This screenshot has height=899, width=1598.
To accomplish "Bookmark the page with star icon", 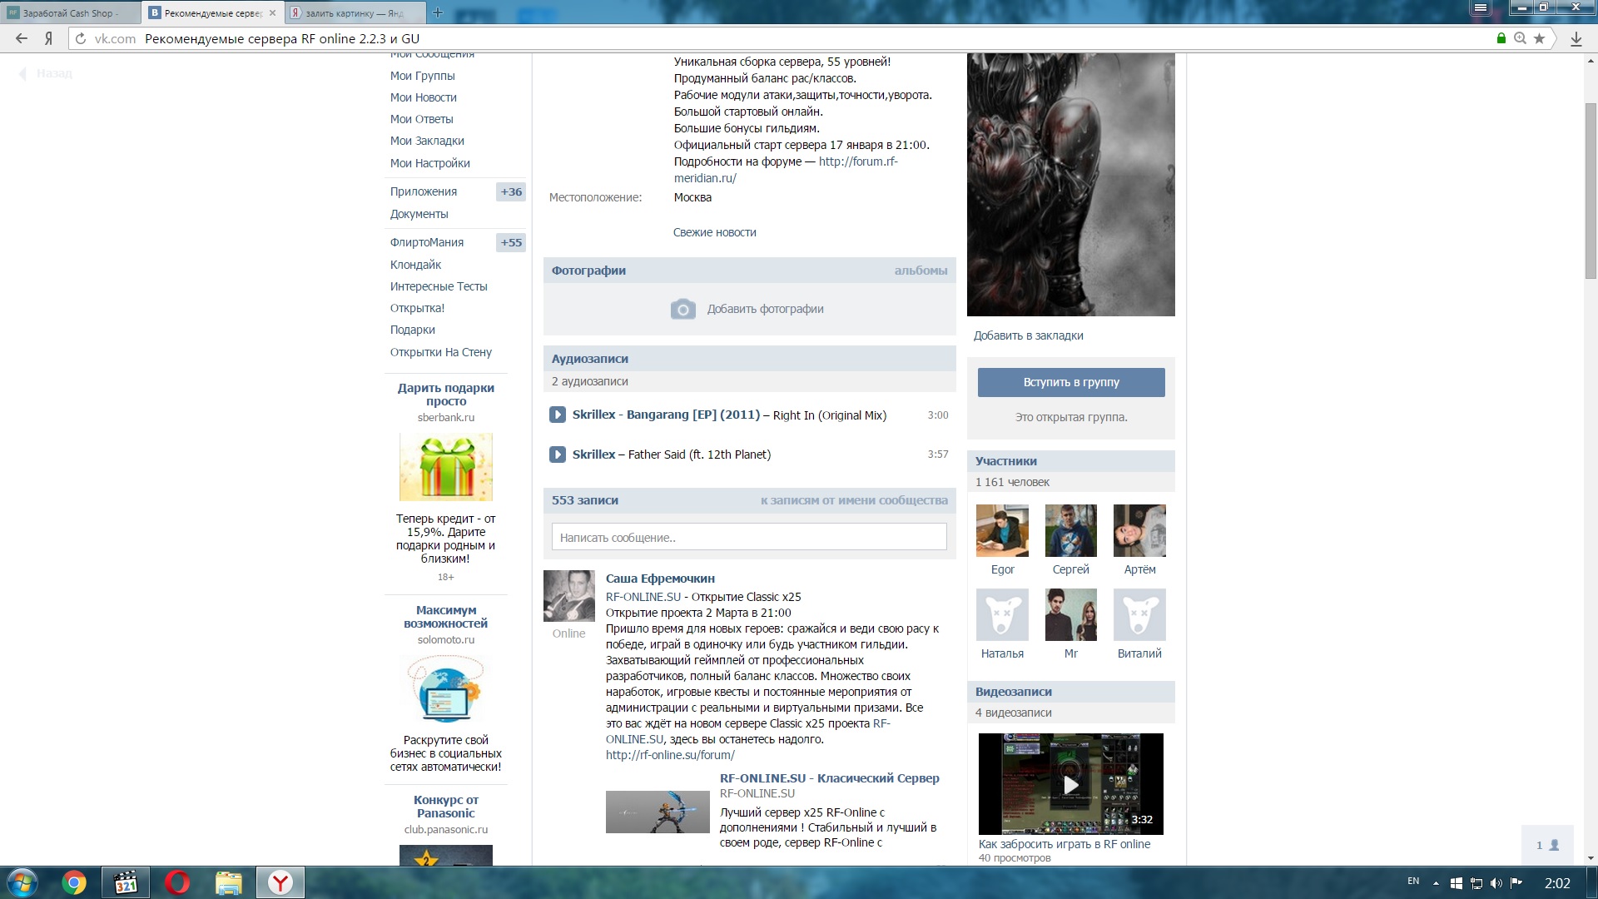I will (1539, 38).
